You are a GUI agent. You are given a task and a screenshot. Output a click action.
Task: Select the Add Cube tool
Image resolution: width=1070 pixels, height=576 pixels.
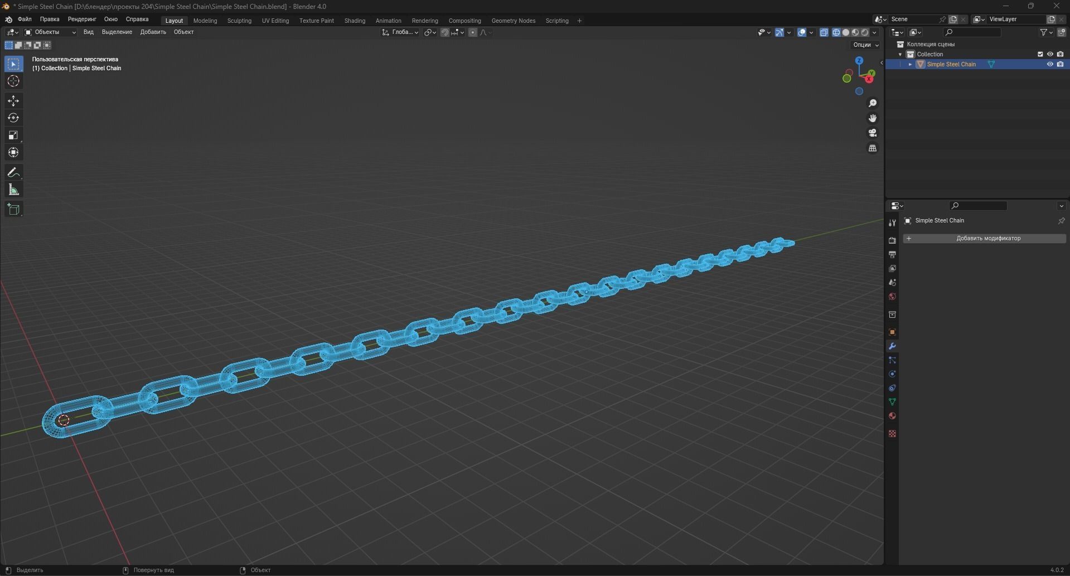tap(13, 210)
